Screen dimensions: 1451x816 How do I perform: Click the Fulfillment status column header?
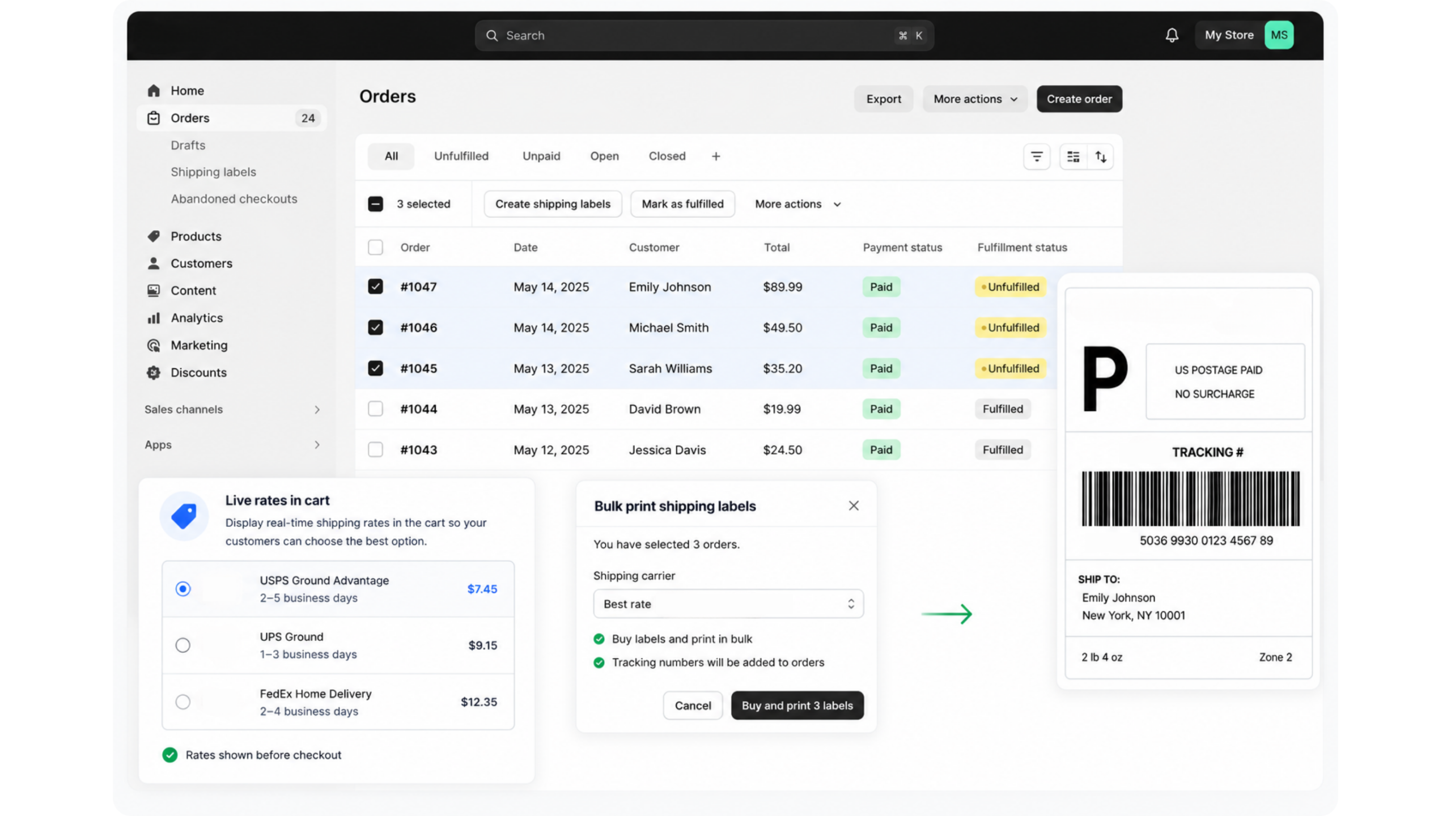(1021, 247)
